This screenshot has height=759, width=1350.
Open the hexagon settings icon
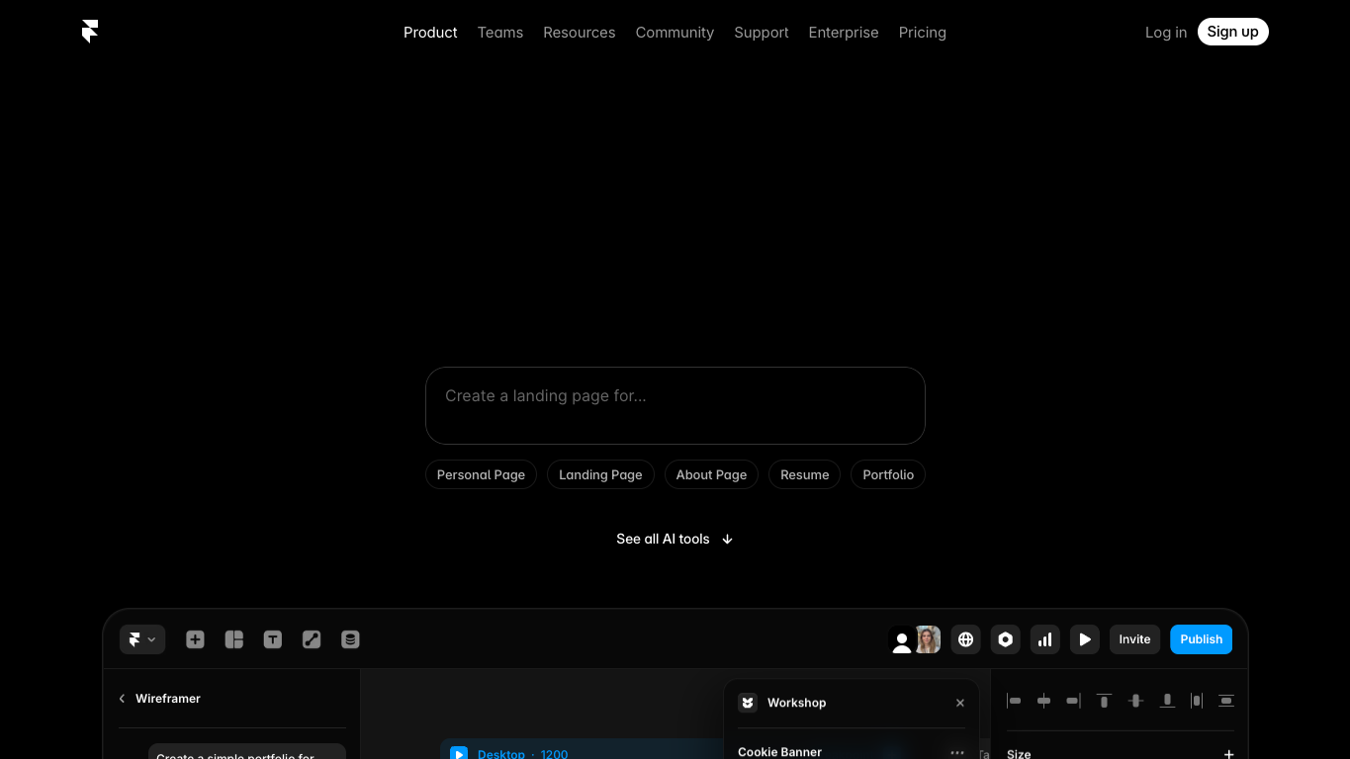1006,639
